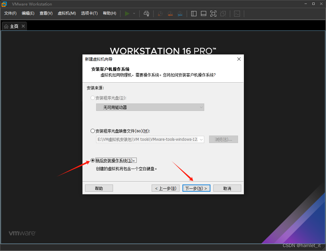Open the 编辑(E) menu
Screen dimensions: 326x251
[28, 13]
